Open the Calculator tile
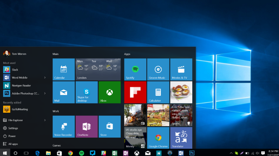This screenshot has height=156, width=279. coord(158,92)
